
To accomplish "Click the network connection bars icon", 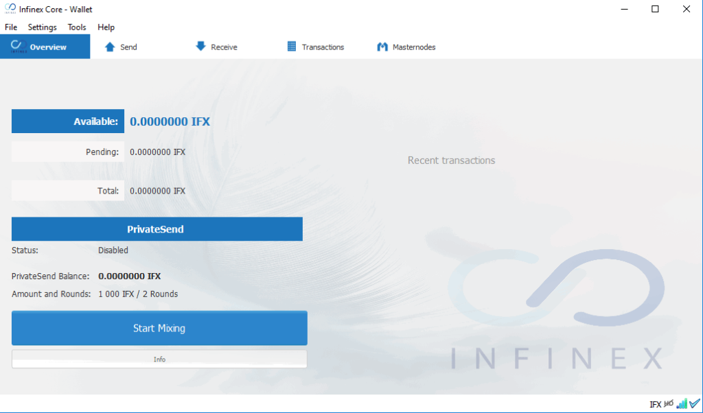I will [x=682, y=403].
